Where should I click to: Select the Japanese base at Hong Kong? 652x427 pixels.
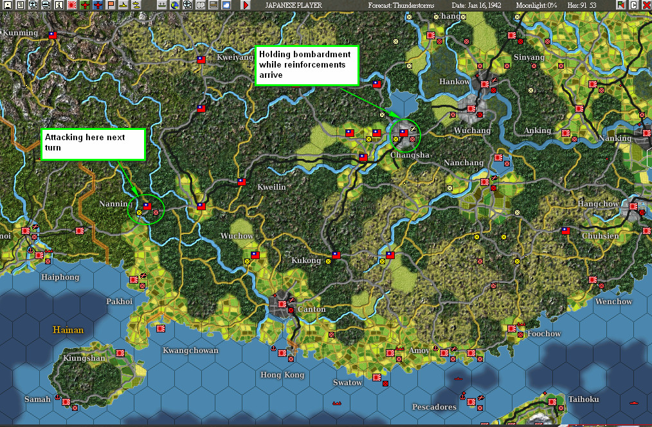282,353
